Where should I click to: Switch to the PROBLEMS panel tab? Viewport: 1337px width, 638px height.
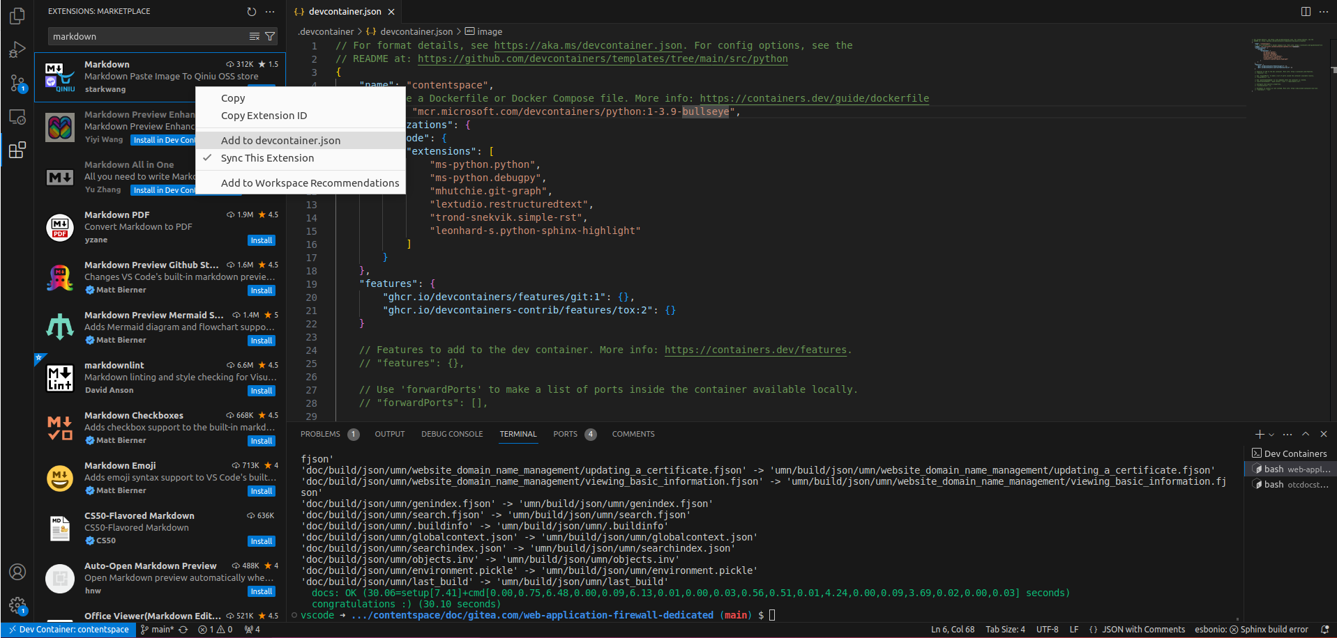(329, 434)
